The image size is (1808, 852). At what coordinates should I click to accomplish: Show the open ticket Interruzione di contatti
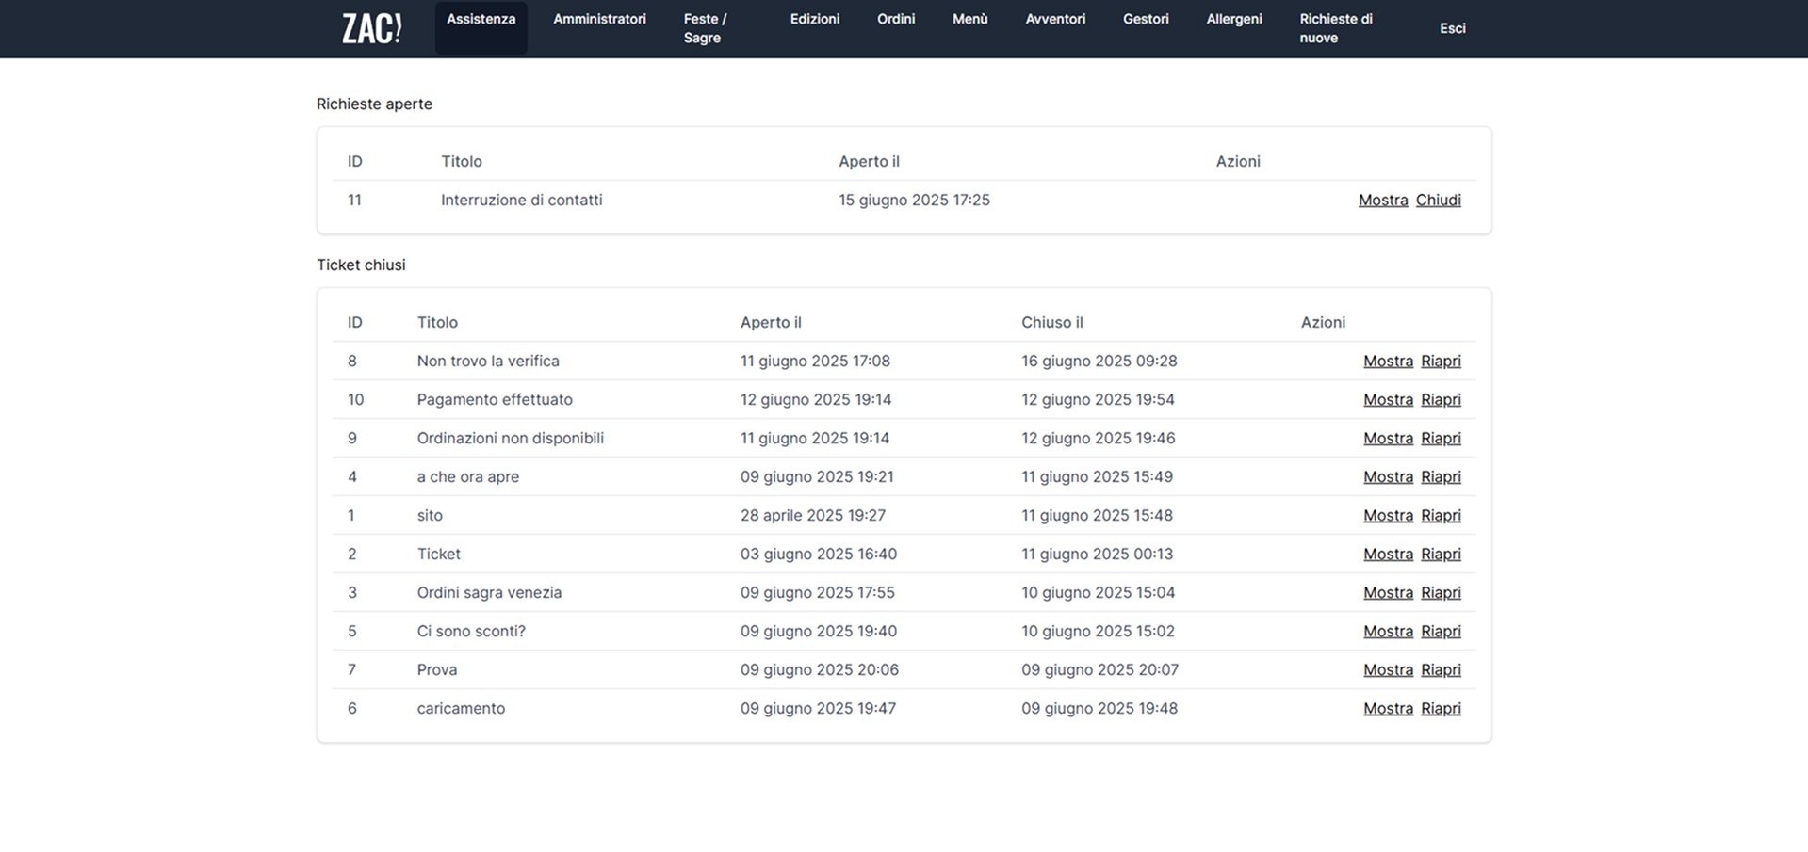(1383, 200)
